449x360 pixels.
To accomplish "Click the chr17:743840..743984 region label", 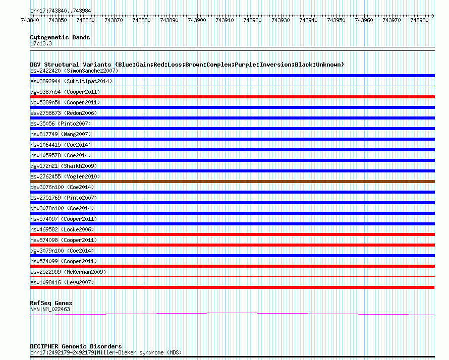I will pyautogui.click(x=61, y=11).
